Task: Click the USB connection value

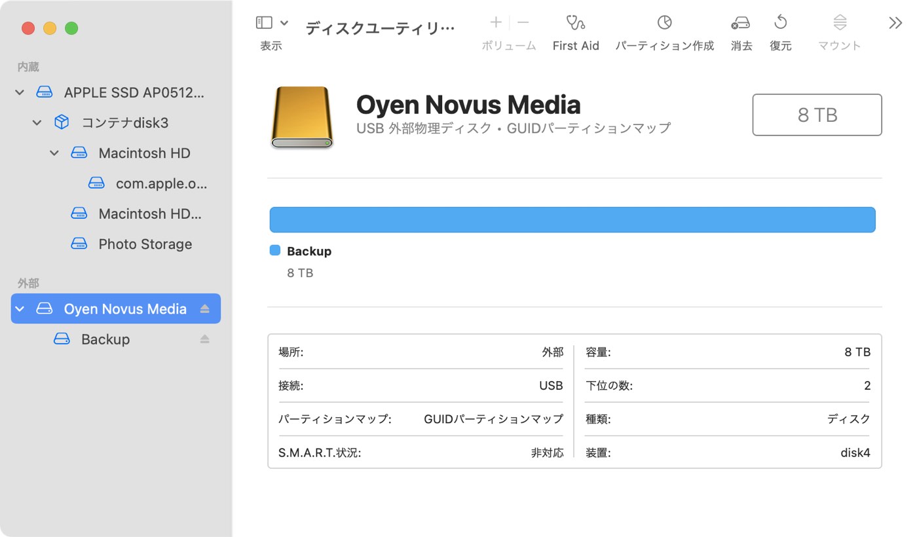Action: [x=551, y=386]
